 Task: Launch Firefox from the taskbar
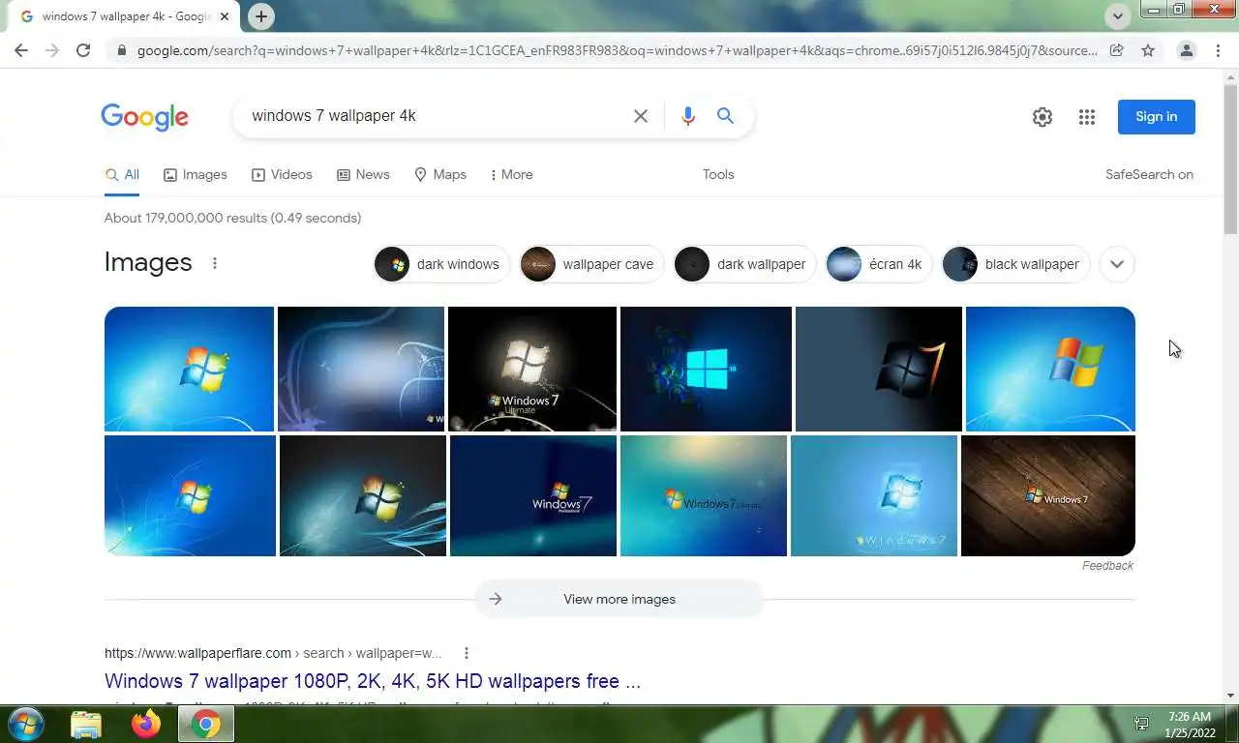[x=146, y=724]
